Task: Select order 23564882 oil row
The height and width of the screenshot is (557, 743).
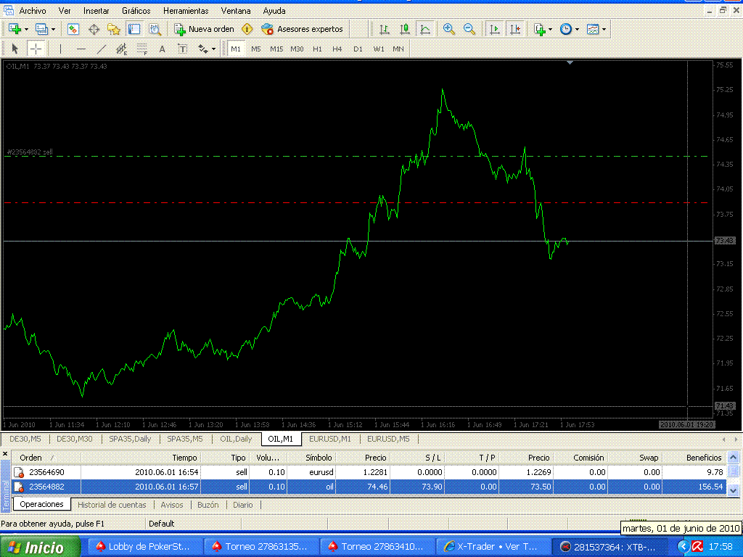Action: click(x=368, y=487)
